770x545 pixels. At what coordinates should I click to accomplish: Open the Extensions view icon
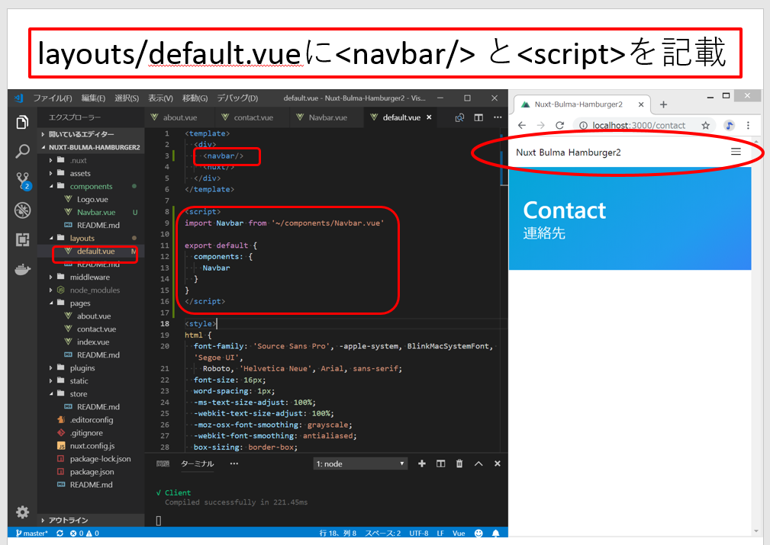22,239
